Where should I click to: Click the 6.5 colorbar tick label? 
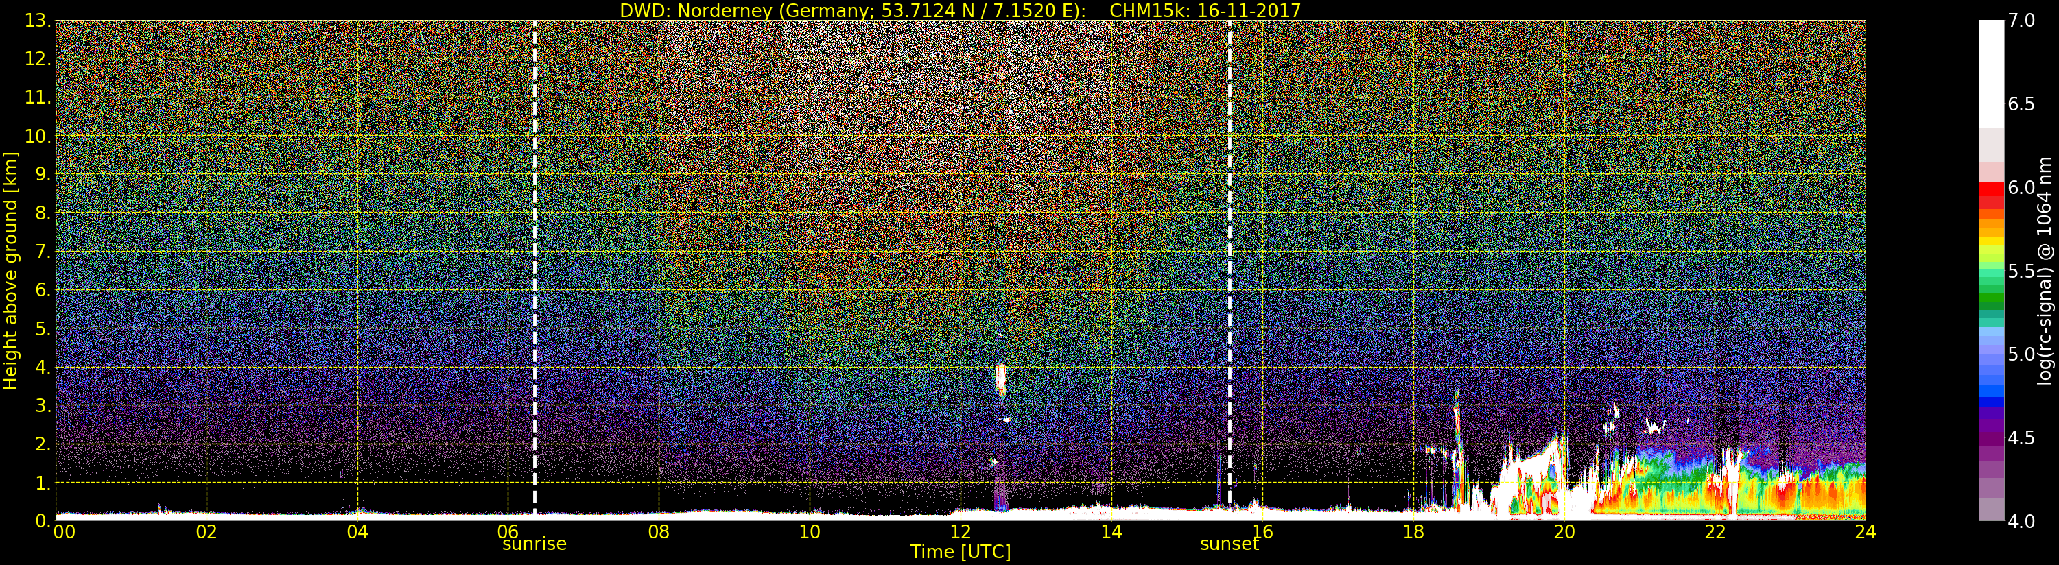2021,105
